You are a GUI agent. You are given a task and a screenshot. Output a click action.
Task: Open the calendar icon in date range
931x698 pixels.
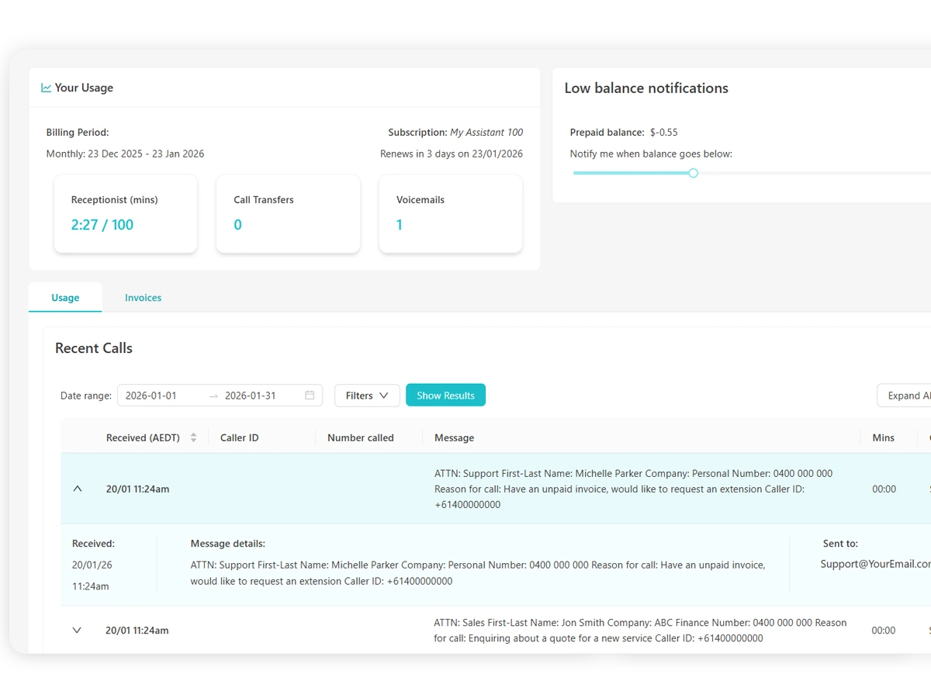[x=310, y=396]
